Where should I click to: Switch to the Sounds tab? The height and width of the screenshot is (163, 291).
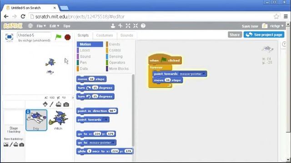pos(127,35)
